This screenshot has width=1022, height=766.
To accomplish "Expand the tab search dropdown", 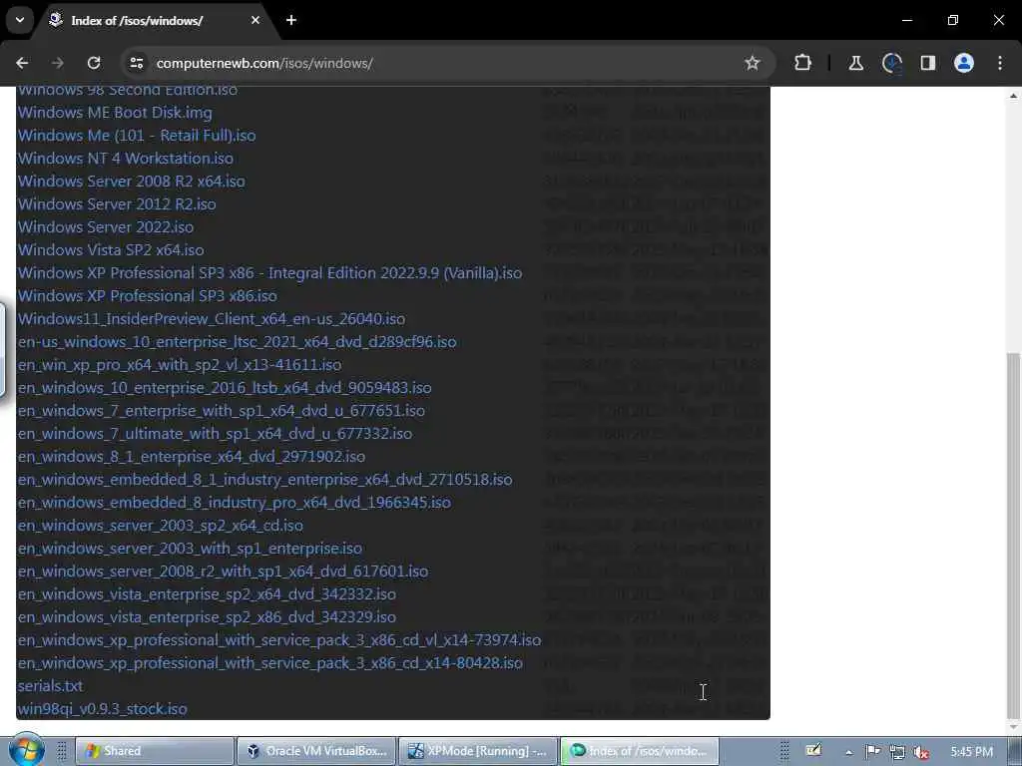I will pos(20,20).
